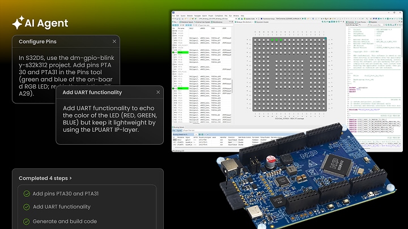
Task: Open the Navigate menu in the IDE
Action: [197, 16]
